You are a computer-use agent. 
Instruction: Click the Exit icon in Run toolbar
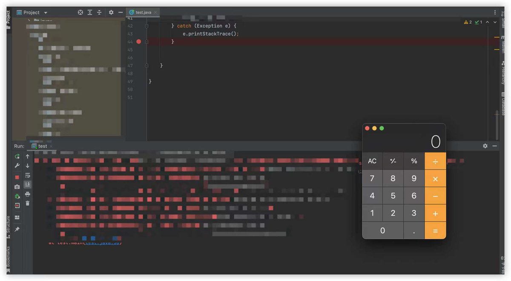(x=17, y=205)
